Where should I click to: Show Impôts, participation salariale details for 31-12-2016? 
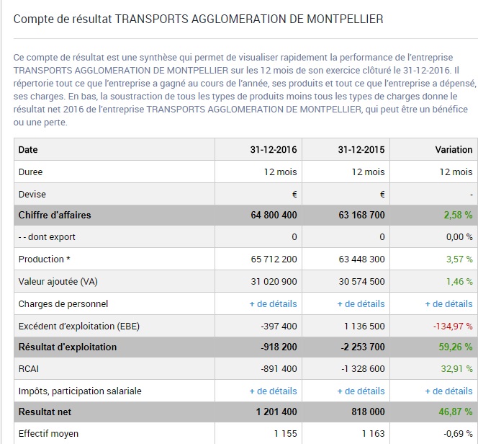coord(273,391)
